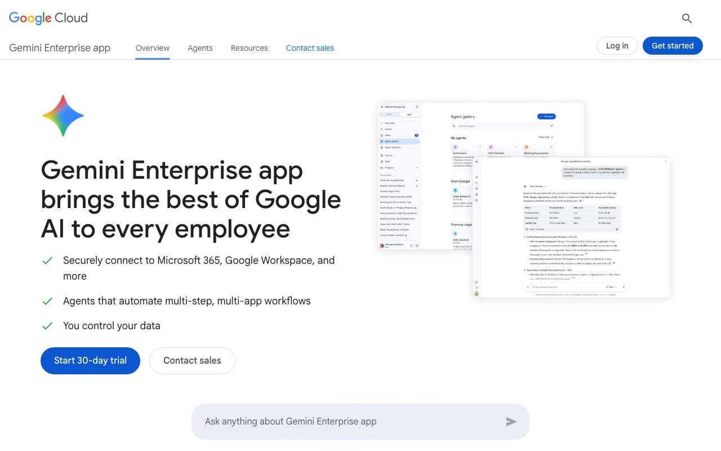Focus the Ask anything about Gemini Enterprise field
Screen dimensions: 721x451
pyautogui.click(x=360, y=421)
